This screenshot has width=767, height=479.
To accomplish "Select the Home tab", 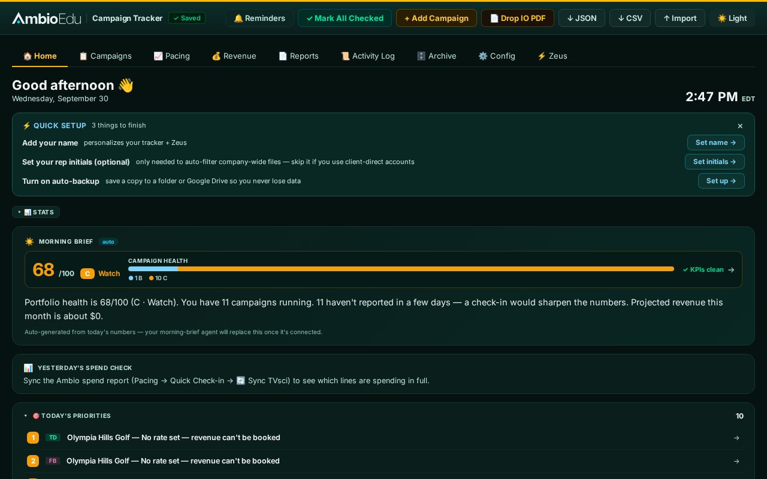I will [40, 56].
